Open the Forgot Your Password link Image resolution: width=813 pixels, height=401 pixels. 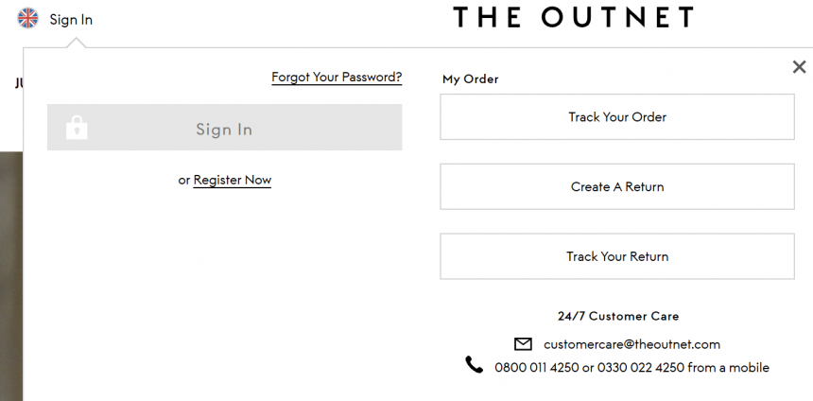(x=337, y=78)
